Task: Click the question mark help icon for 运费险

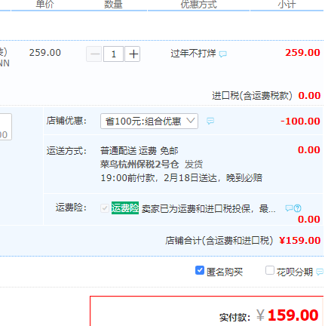Action: coord(297,208)
